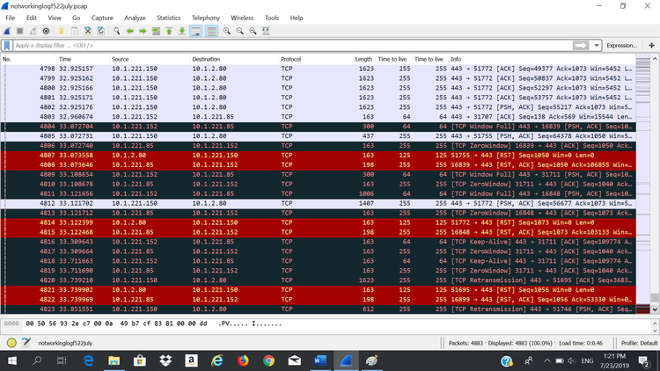
Task: Click the Reload capture file icon
Action: click(x=100, y=31)
